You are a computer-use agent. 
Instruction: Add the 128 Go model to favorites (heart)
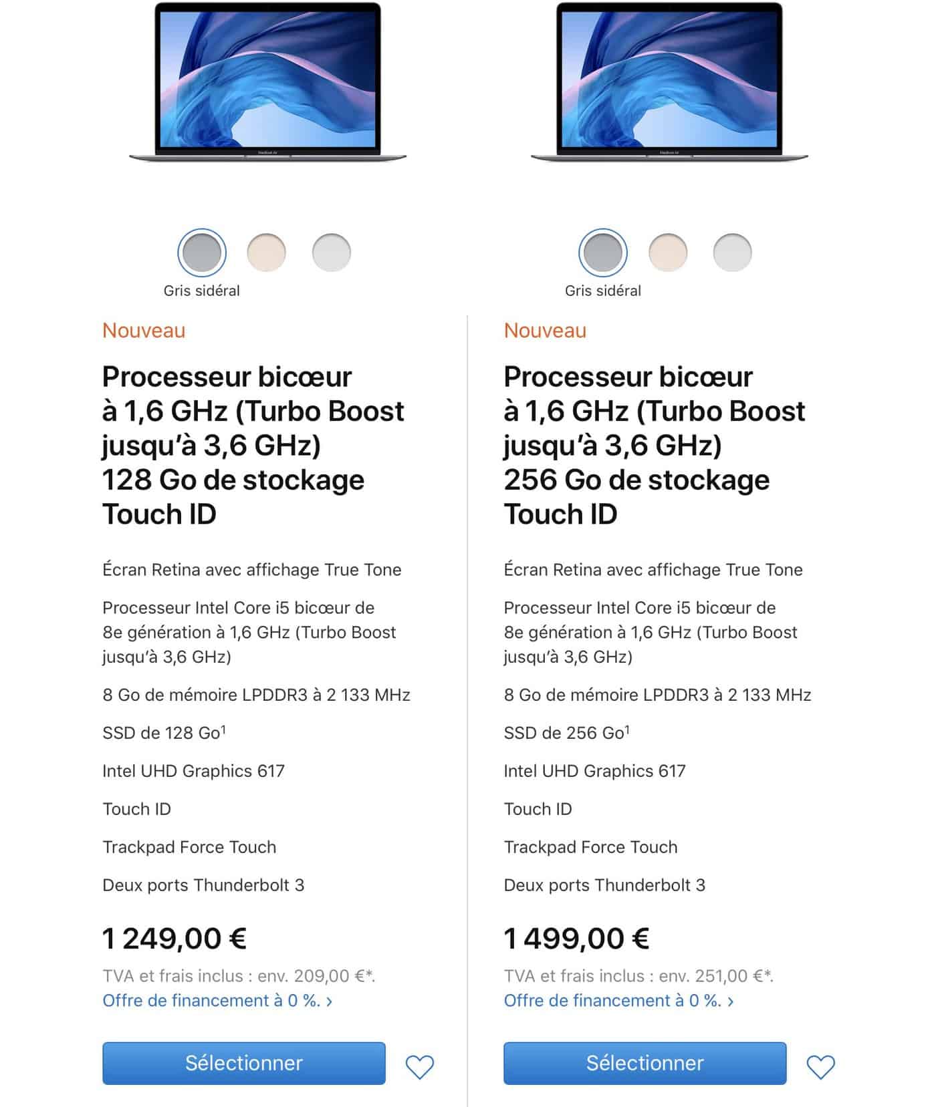click(x=420, y=1066)
